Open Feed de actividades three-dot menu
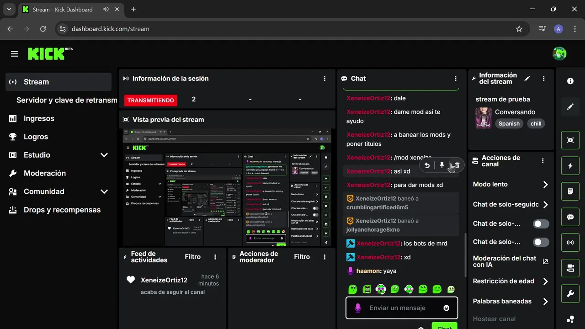Image resolution: width=585 pixels, height=329 pixels. coord(215,257)
